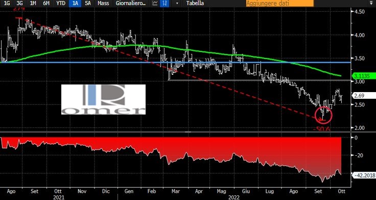Screen dimensions: 376x200
Task: Select the active 1A range tab
Action: pos(75,4)
